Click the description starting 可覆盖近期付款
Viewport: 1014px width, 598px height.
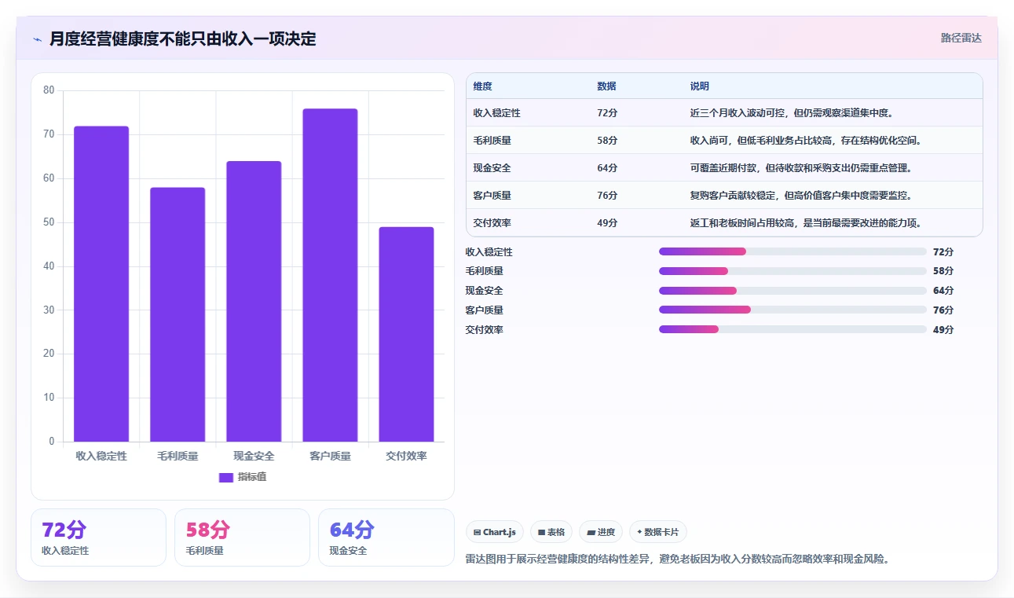pyautogui.click(x=801, y=168)
